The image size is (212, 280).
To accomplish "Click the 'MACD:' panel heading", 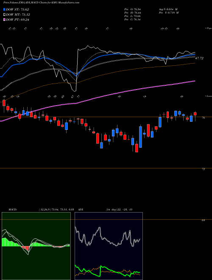I will point(12,210).
